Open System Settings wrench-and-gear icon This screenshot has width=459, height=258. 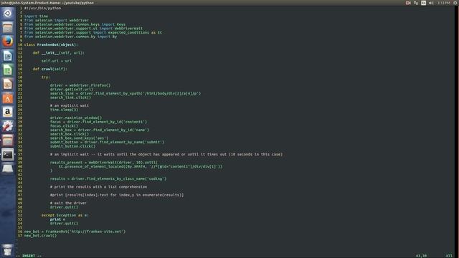(x=8, y=126)
